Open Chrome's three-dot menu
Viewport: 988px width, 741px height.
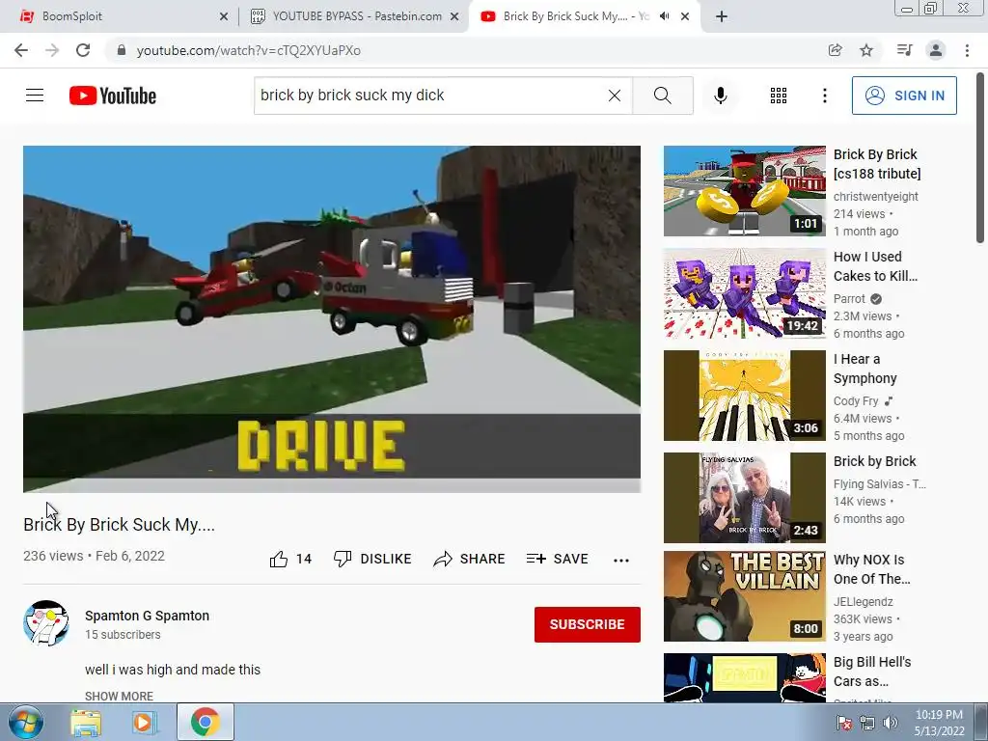pos(967,50)
